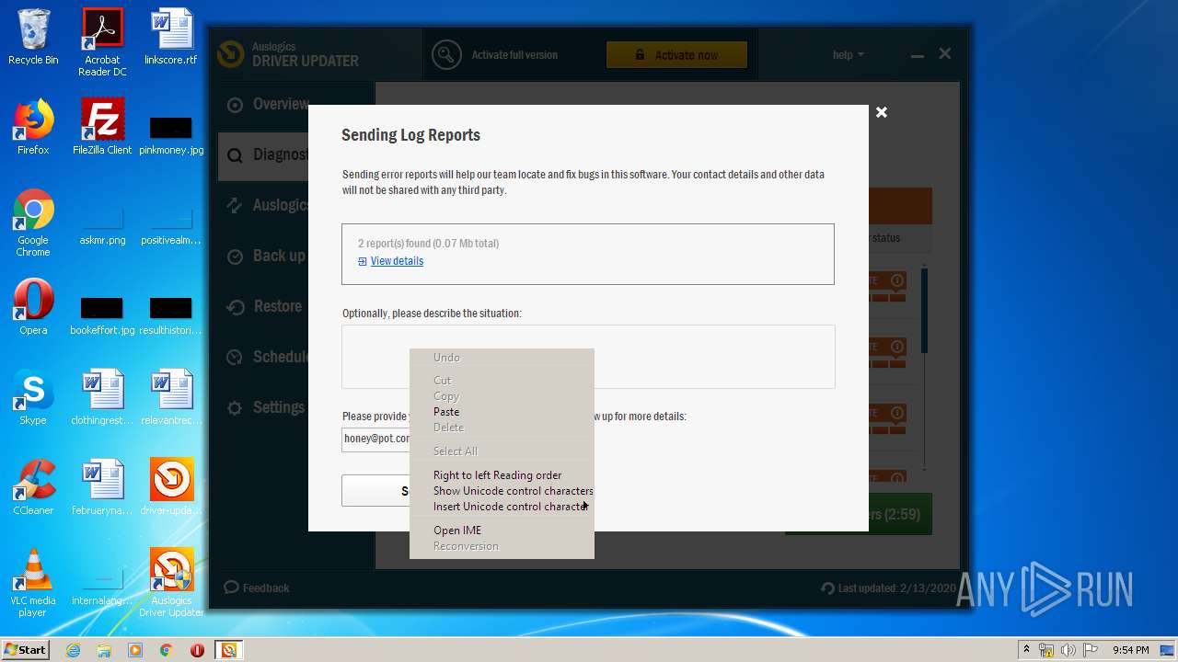The height and width of the screenshot is (662, 1178).
Task: Open the Restore sidebar section
Action: 263,306
